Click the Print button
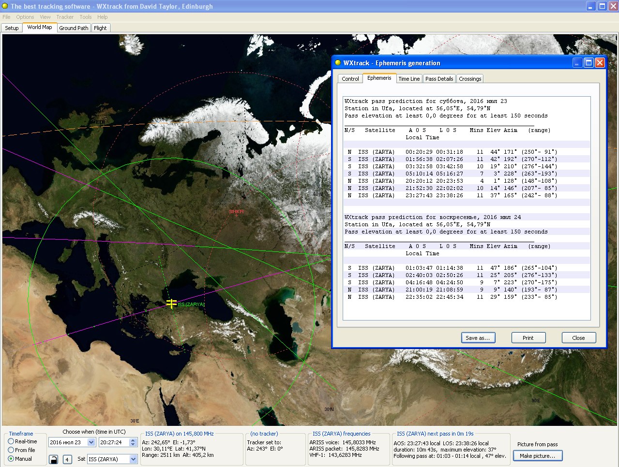This screenshot has height=467, width=619. click(528, 338)
